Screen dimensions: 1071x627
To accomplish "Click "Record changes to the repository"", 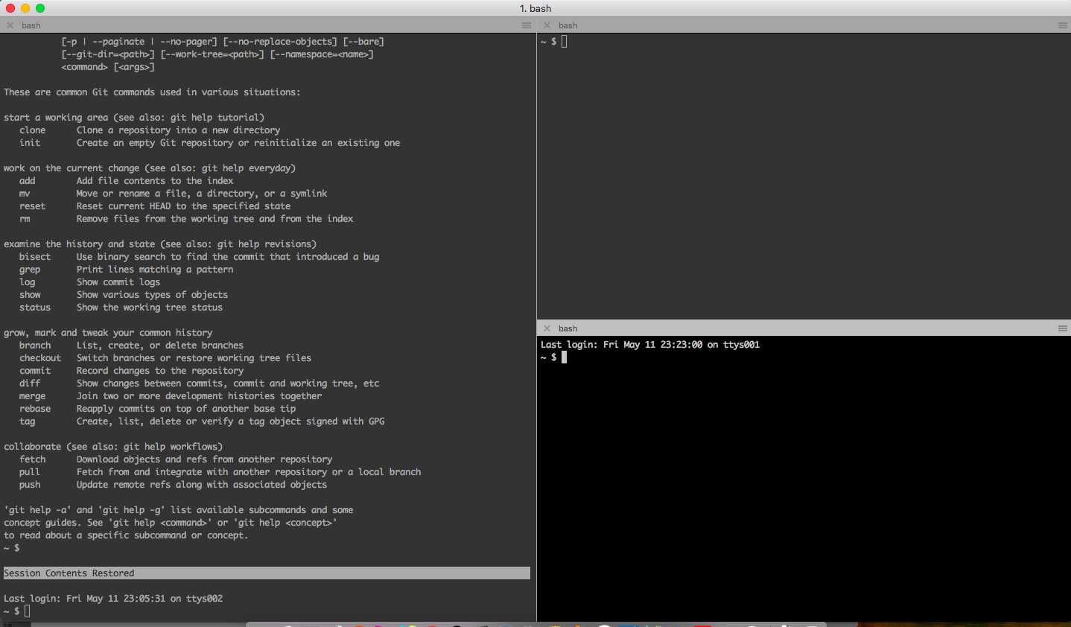I will coord(160,371).
